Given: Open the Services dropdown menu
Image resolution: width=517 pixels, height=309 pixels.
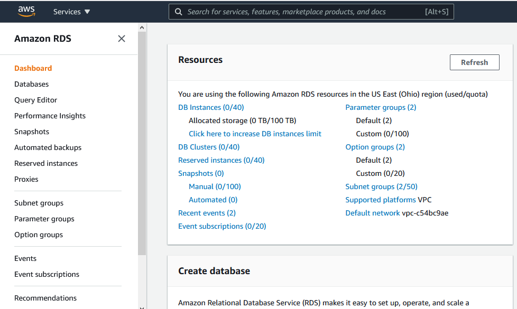Looking at the screenshot, I should click(x=71, y=12).
